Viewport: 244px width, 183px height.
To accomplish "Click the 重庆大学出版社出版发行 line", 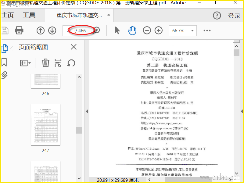I will pos(167,93).
